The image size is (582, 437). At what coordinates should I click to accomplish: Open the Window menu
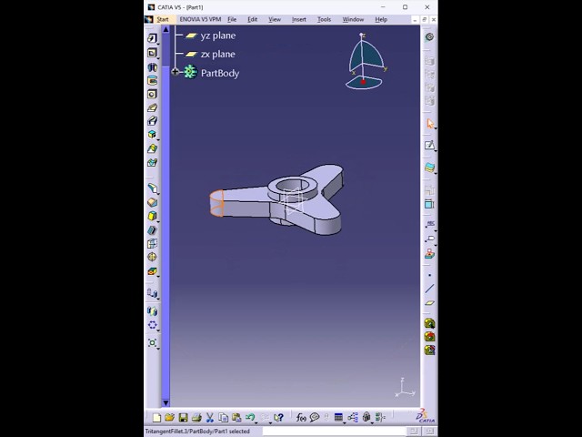(x=353, y=19)
